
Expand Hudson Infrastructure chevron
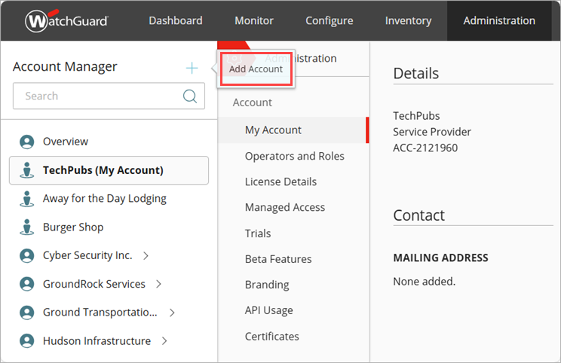(164, 341)
